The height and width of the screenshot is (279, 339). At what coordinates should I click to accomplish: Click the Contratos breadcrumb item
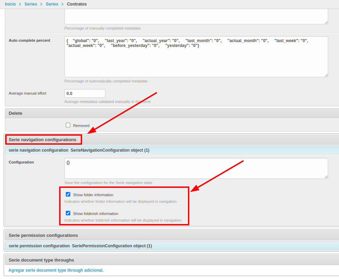pyautogui.click(x=77, y=4)
